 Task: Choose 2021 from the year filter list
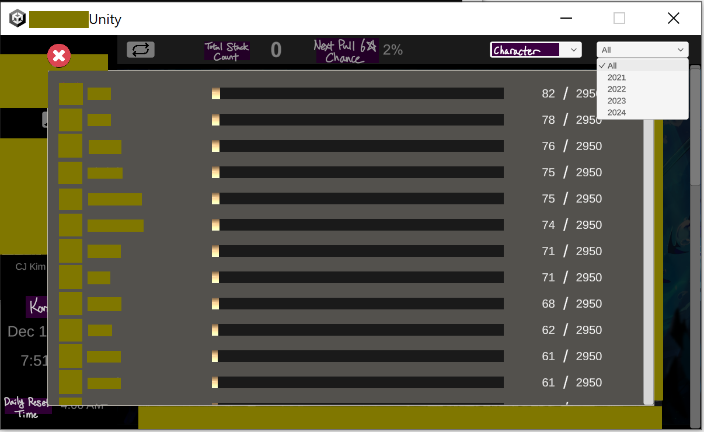click(616, 78)
